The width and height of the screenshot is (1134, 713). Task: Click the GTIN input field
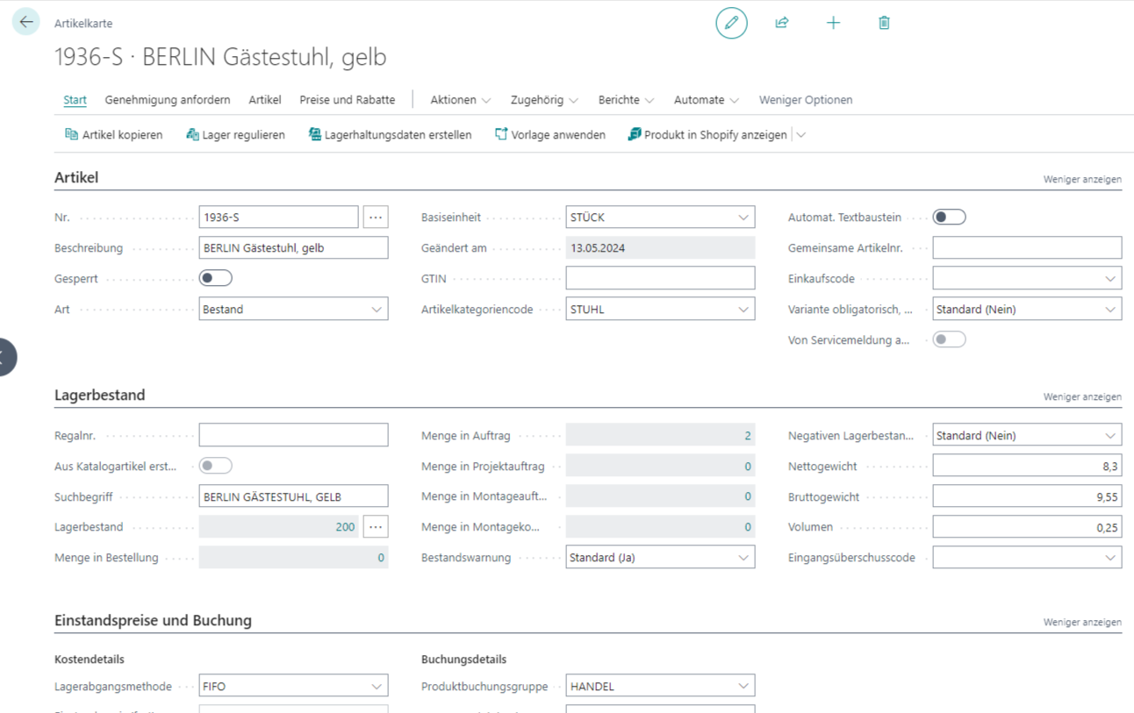659,279
